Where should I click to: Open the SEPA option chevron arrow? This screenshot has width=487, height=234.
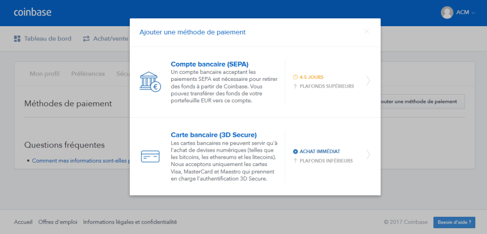(369, 81)
